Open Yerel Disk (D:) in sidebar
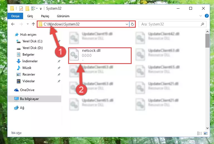The image size is (214, 144). 29,48
